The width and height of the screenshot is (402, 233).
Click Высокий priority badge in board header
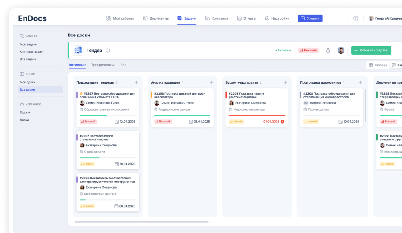point(309,51)
